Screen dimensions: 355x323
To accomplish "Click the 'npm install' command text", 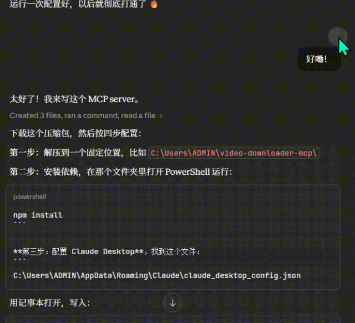I will pos(38,215).
